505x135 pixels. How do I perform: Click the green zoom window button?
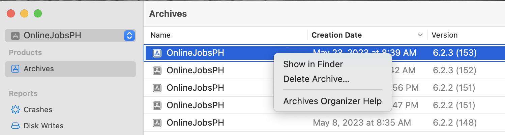point(38,13)
